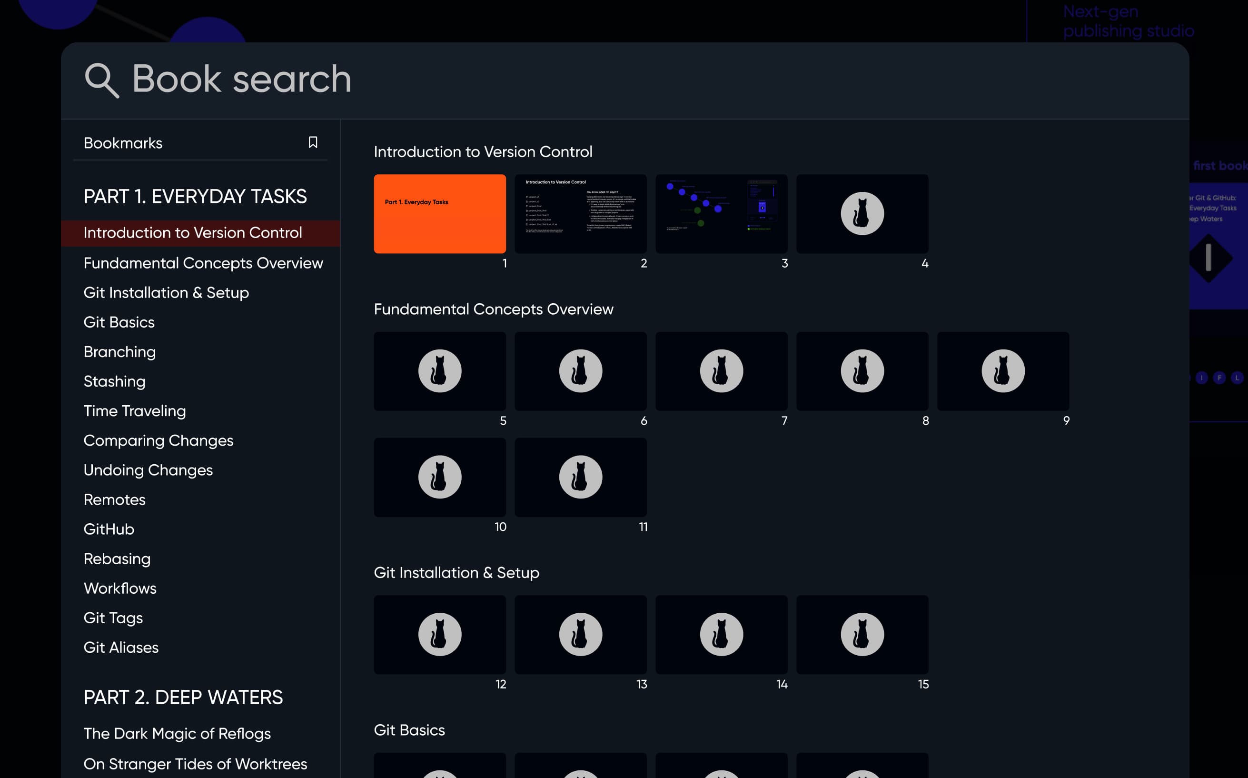Select the cat icon on page 12
1248x778 pixels.
(x=440, y=634)
